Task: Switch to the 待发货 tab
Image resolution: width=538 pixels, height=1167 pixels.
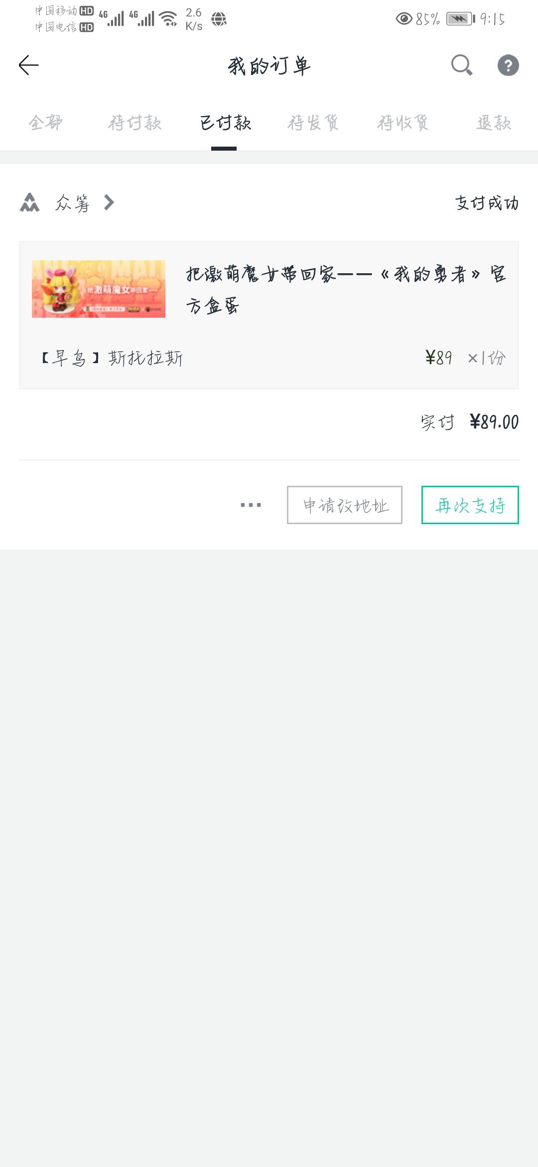Action: (313, 123)
